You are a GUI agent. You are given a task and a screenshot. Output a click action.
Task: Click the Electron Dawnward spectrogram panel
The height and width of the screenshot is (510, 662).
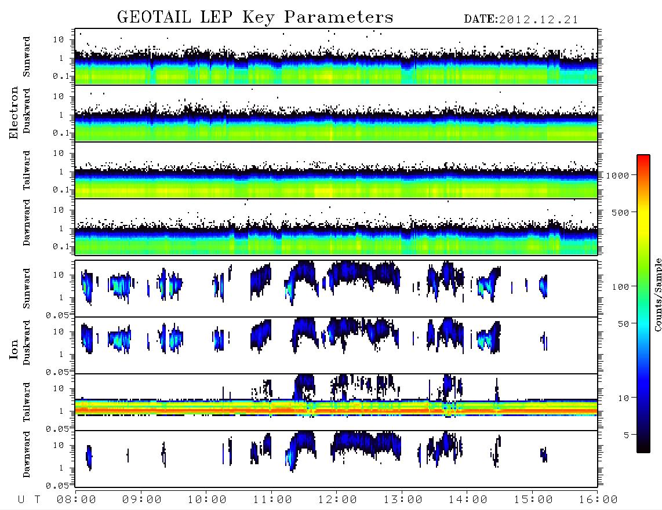tap(336, 227)
